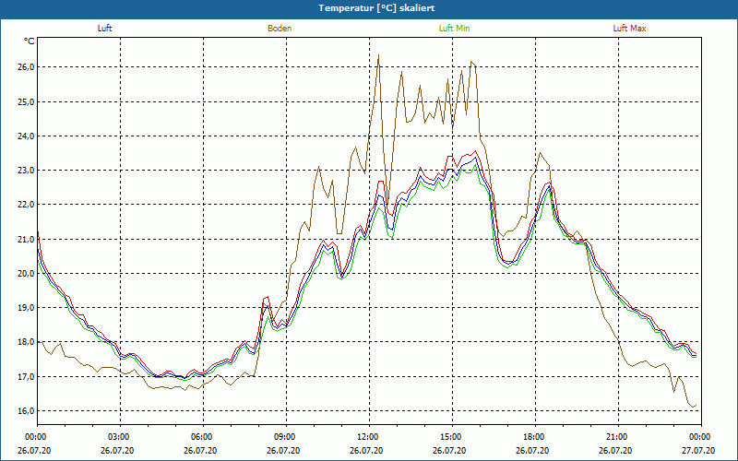Click the 17,0 y-axis value
The width and height of the screenshot is (738, 461).
tap(26, 376)
